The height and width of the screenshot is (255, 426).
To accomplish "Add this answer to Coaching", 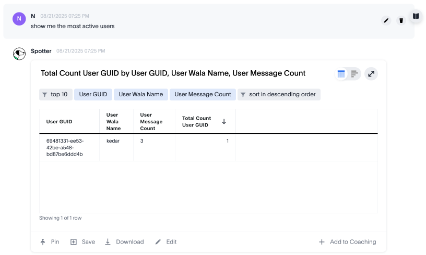I will (x=347, y=242).
